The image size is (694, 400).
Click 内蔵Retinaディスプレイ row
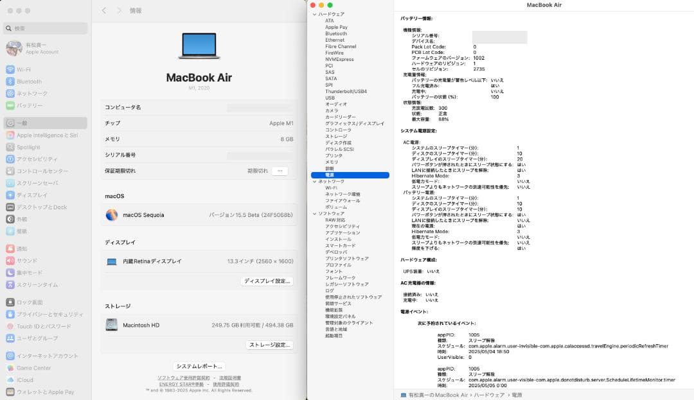tap(199, 262)
